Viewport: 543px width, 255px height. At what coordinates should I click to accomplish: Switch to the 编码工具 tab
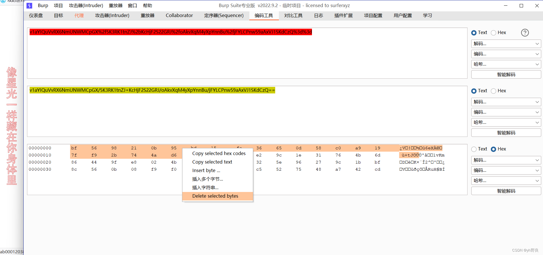click(264, 16)
